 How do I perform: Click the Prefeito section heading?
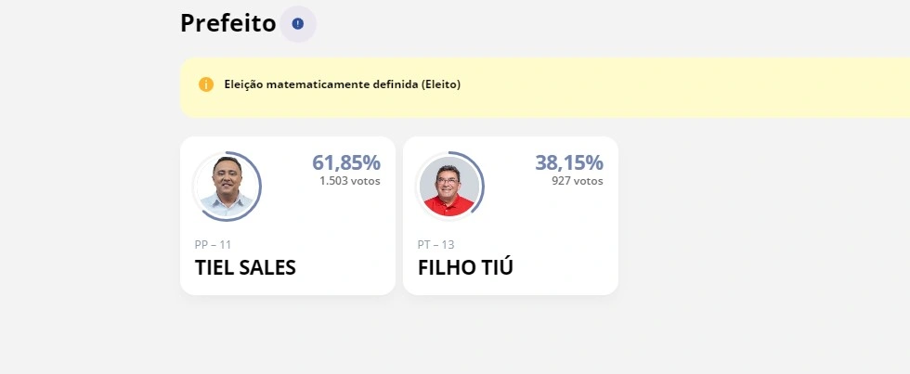point(227,23)
